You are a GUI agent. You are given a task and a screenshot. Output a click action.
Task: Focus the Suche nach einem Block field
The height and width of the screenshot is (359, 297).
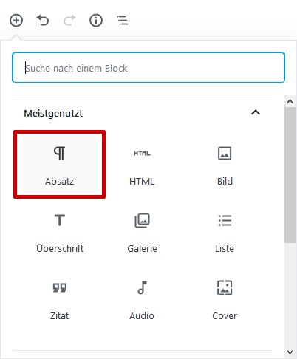148,67
